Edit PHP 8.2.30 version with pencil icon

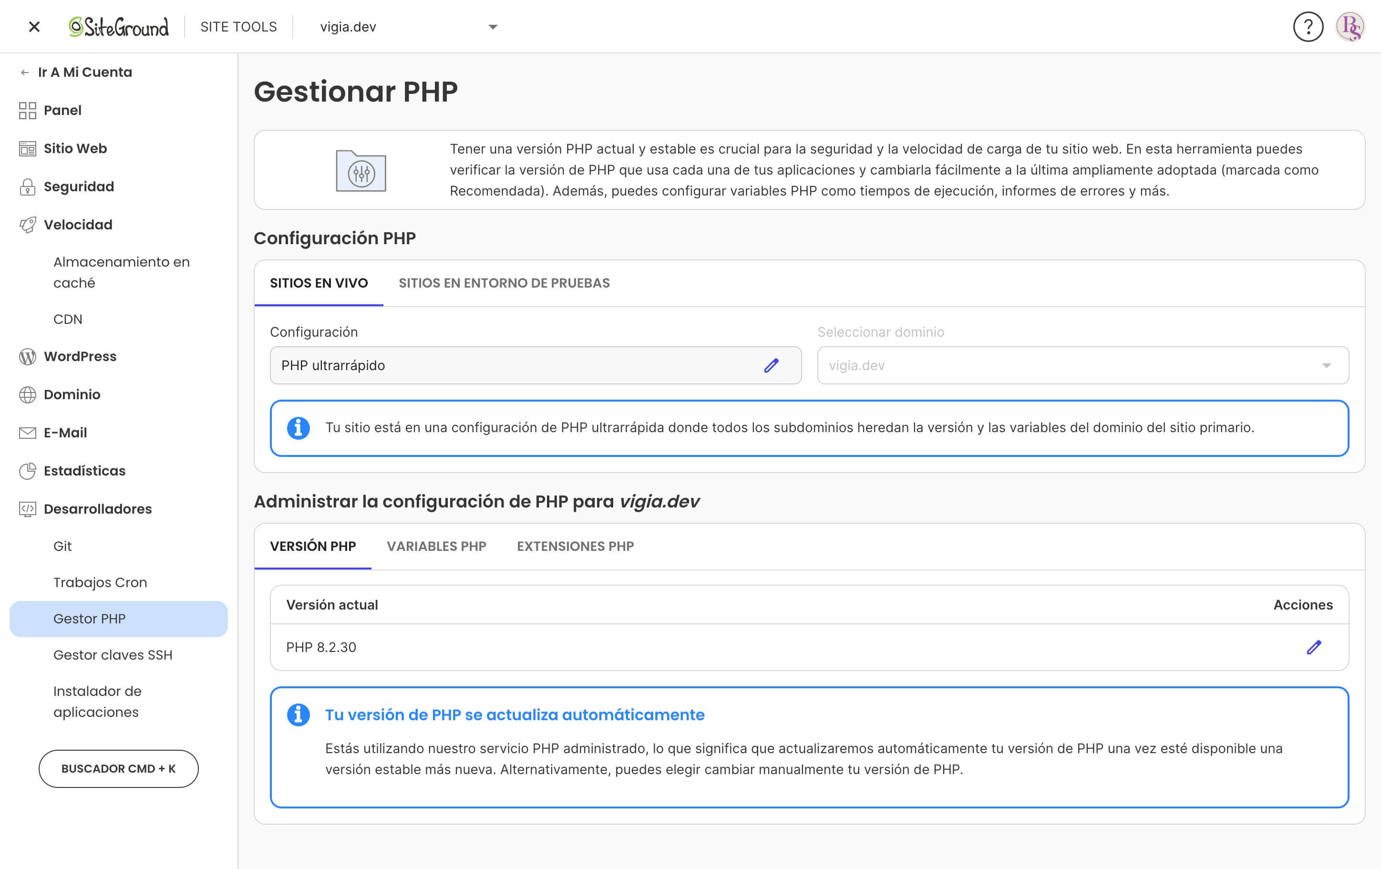tap(1313, 648)
